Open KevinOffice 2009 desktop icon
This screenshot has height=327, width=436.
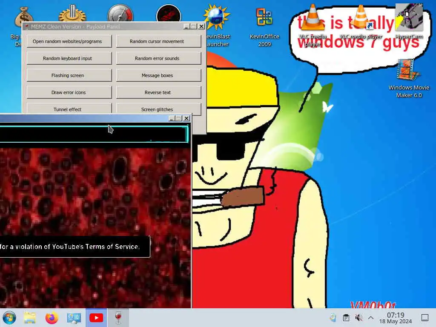point(264,27)
